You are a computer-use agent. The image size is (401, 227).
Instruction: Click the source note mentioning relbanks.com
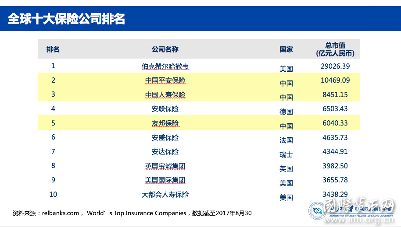click(132, 213)
